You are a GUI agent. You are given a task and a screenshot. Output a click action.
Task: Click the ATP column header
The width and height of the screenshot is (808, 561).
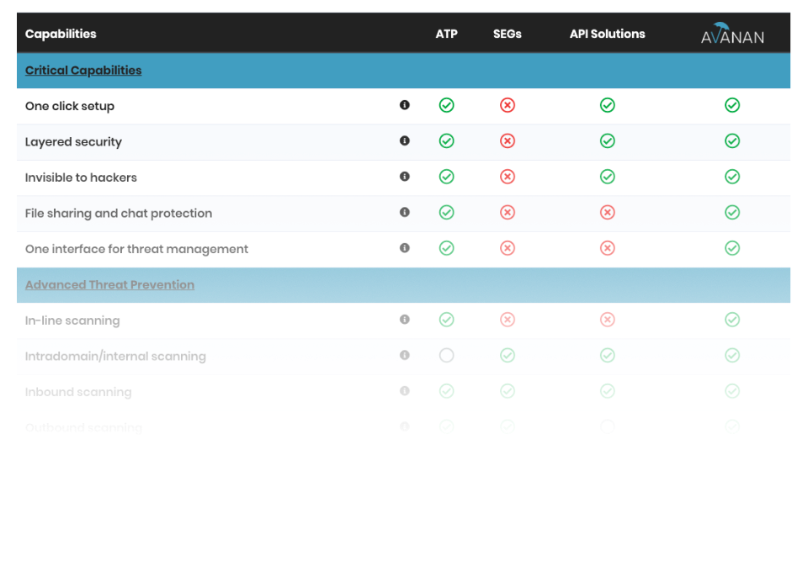pyautogui.click(x=446, y=34)
